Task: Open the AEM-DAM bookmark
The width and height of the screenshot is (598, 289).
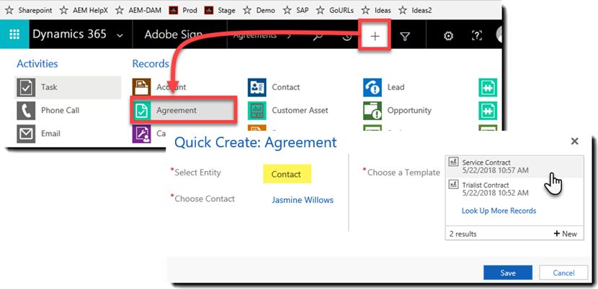Action: (x=138, y=10)
